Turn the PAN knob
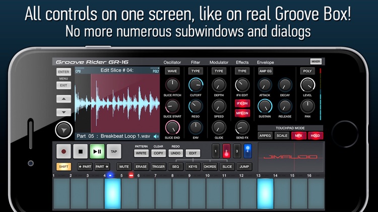 click(x=307, y=106)
